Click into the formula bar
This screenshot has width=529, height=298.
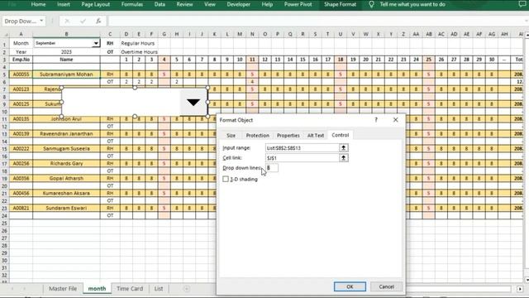(317, 21)
